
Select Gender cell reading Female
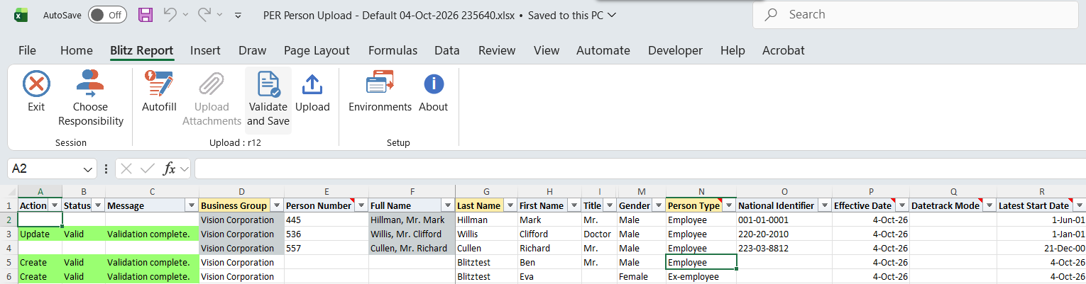(x=642, y=276)
